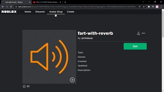The height and width of the screenshot is (92, 164).
Task: Click the Type label
Action: click(80, 52)
